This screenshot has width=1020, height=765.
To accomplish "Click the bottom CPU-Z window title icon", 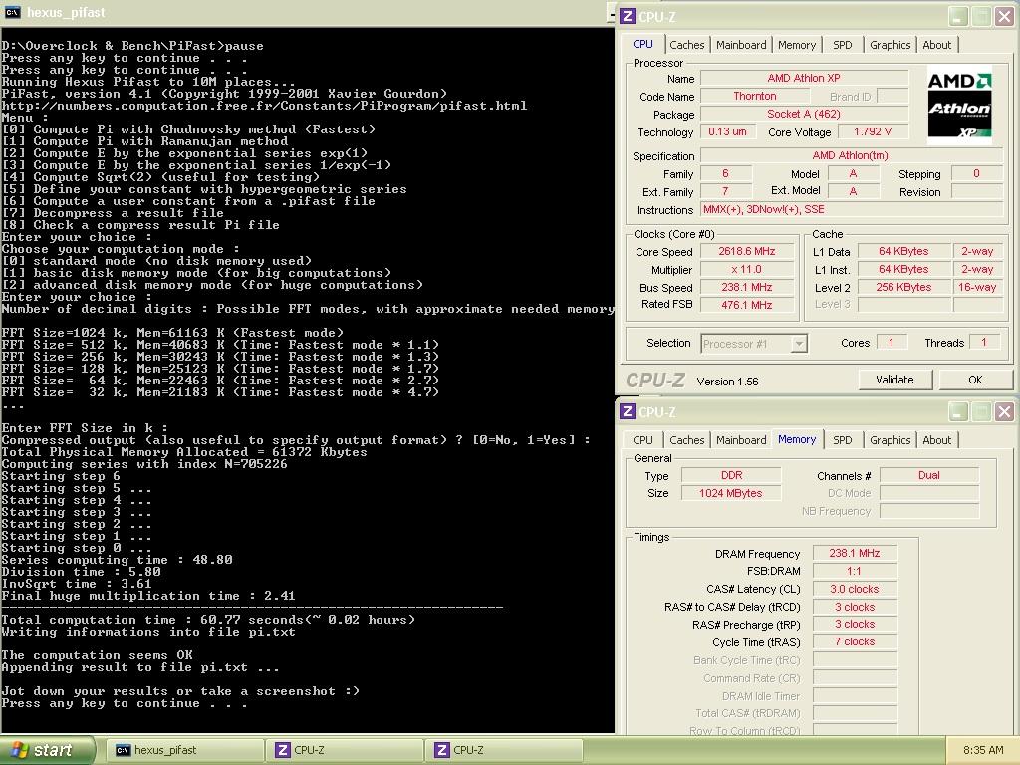I will coord(628,411).
